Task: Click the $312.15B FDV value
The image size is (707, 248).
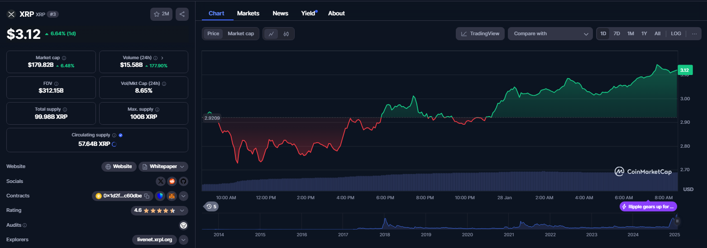Action: [x=51, y=90]
